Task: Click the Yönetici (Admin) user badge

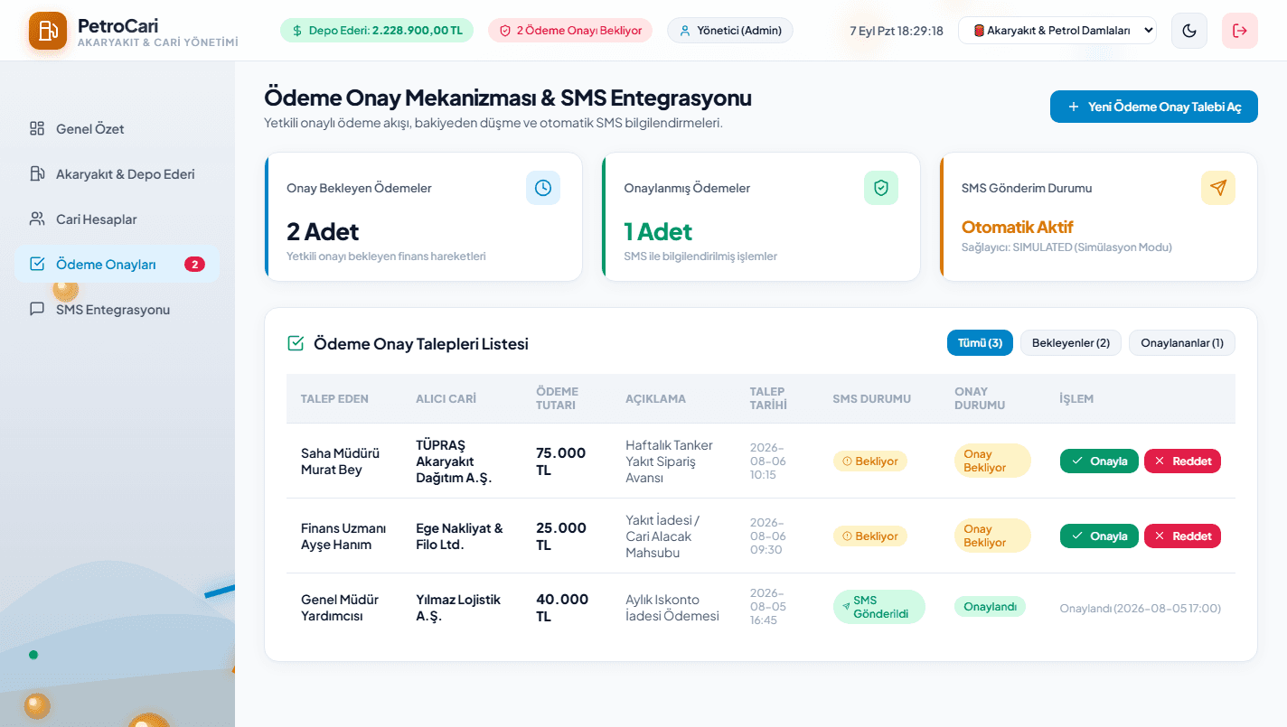Action: click(x=730, y=31)
